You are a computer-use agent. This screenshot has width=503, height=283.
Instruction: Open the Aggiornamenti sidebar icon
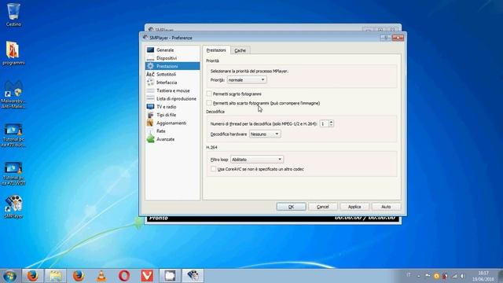point(150,123)
